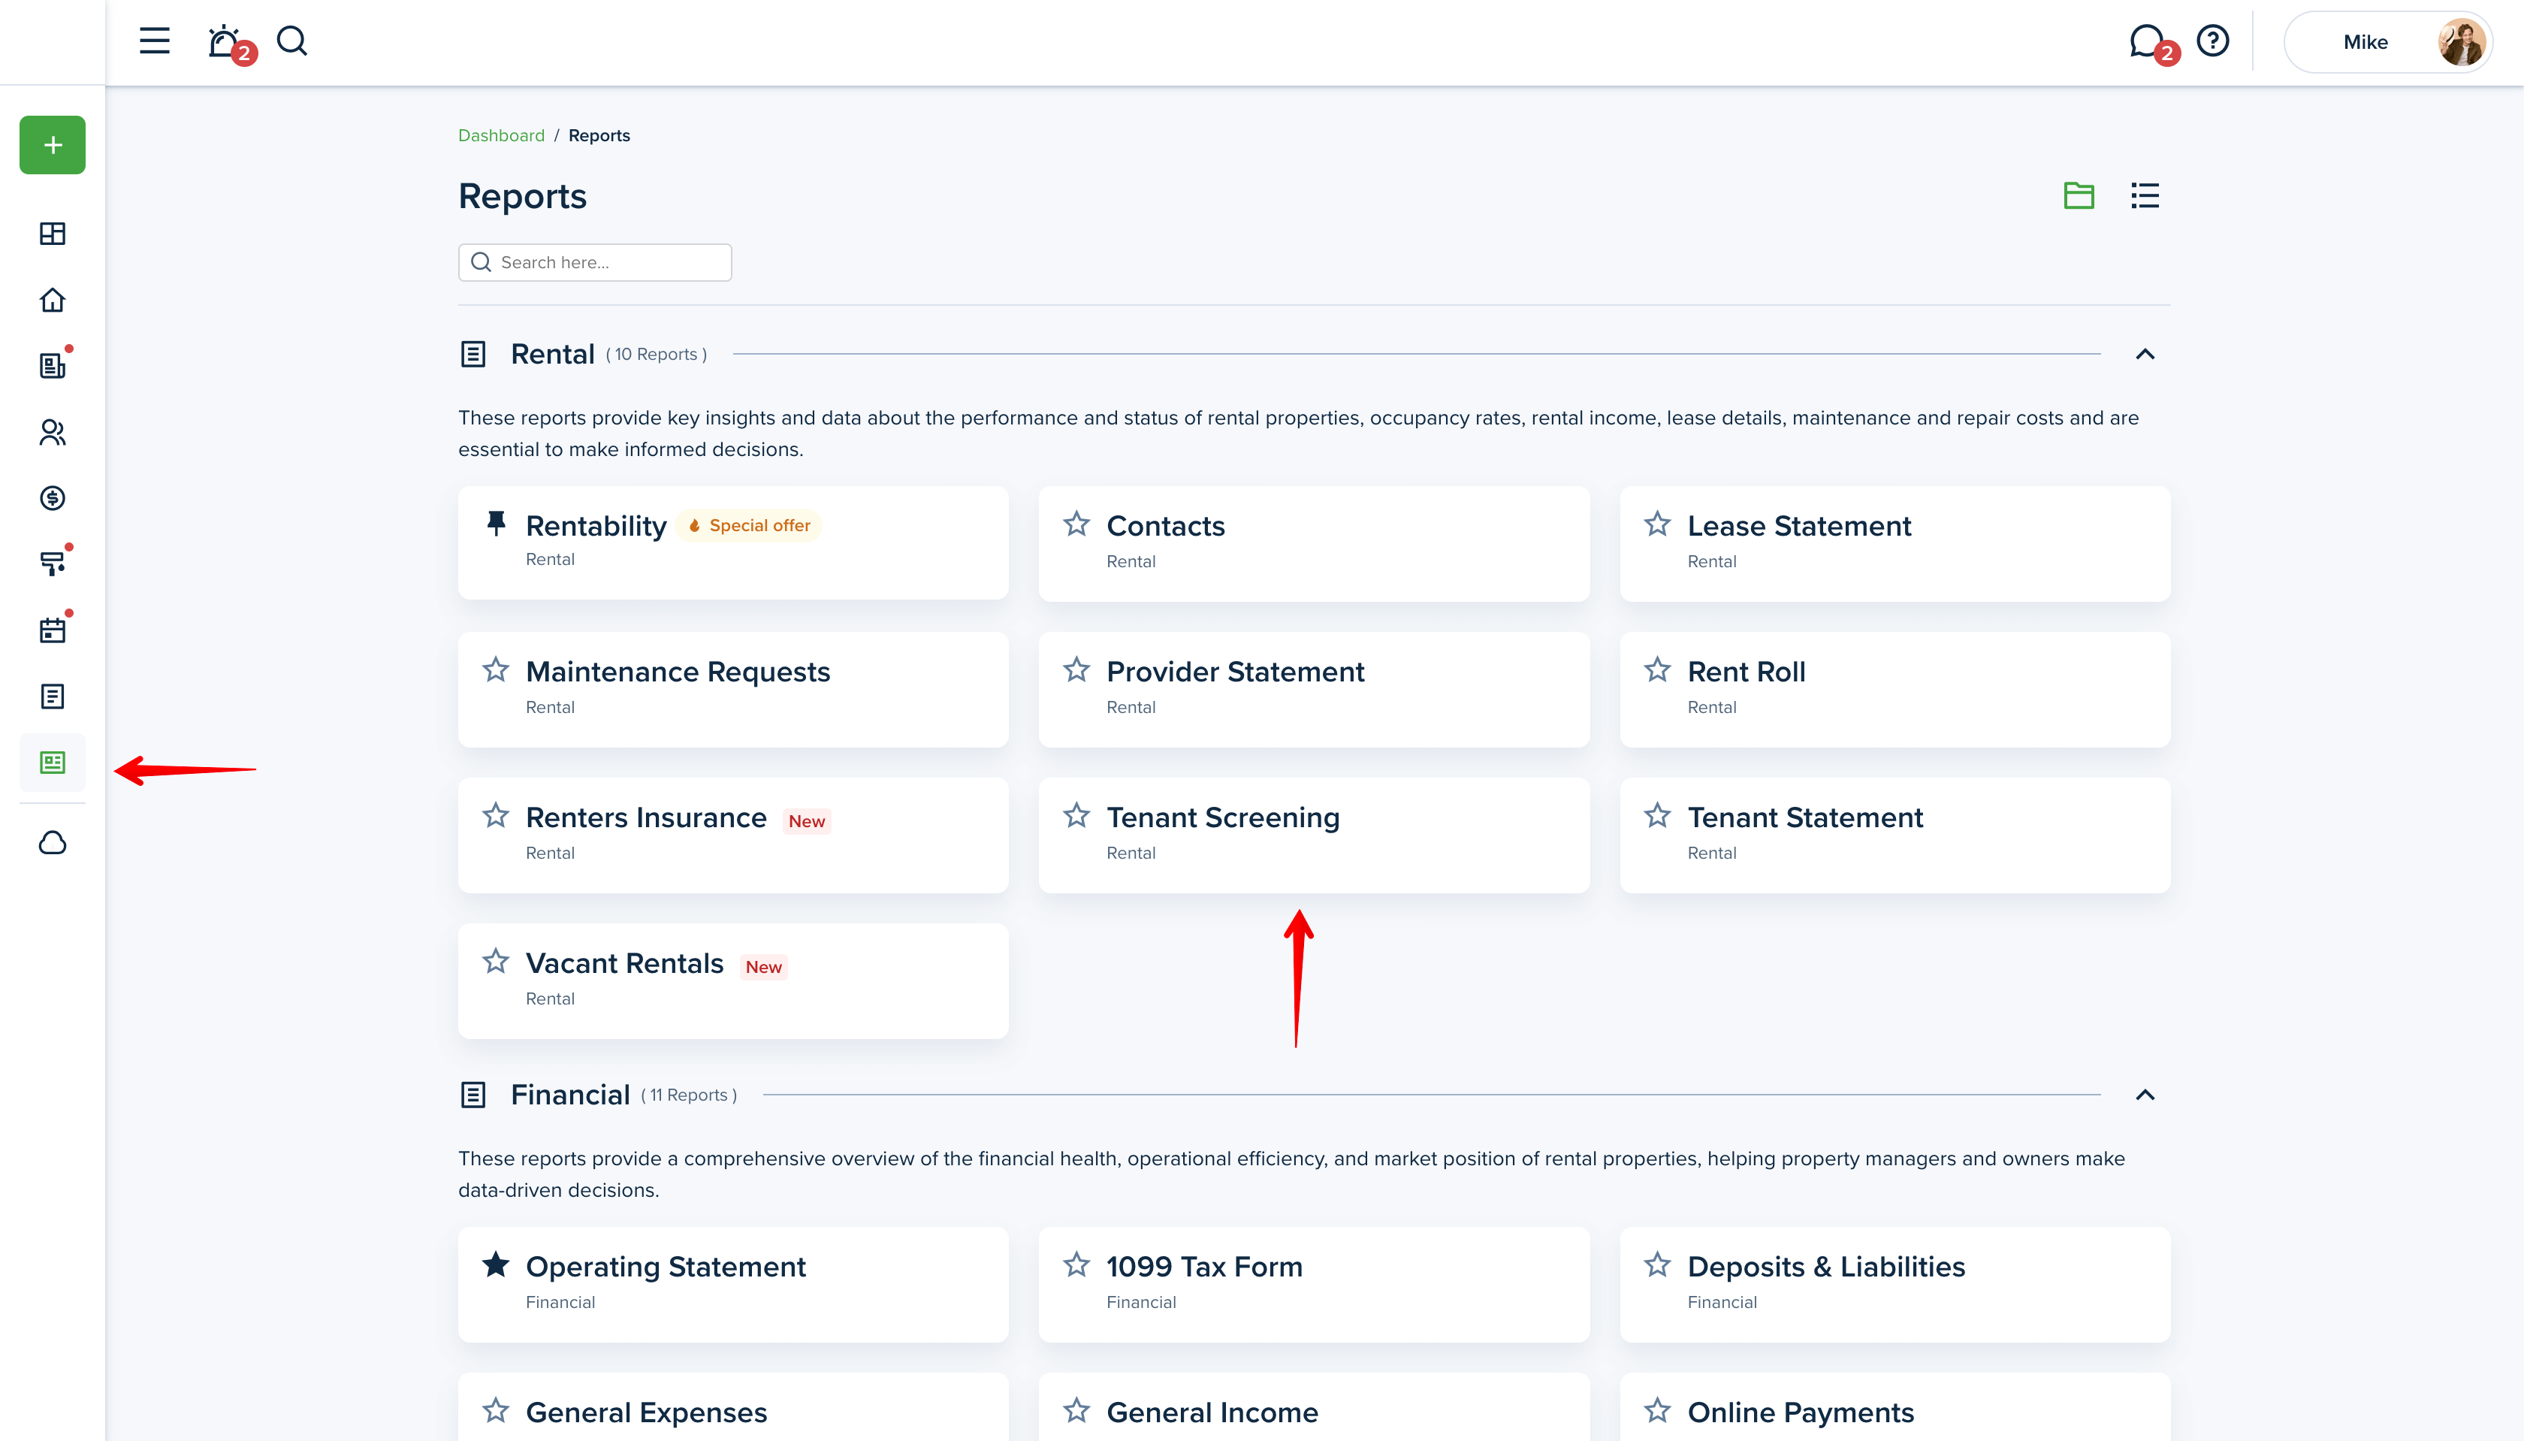
Task: Favorite the Rent Roll star
Action: click(x=1657, y=670)
